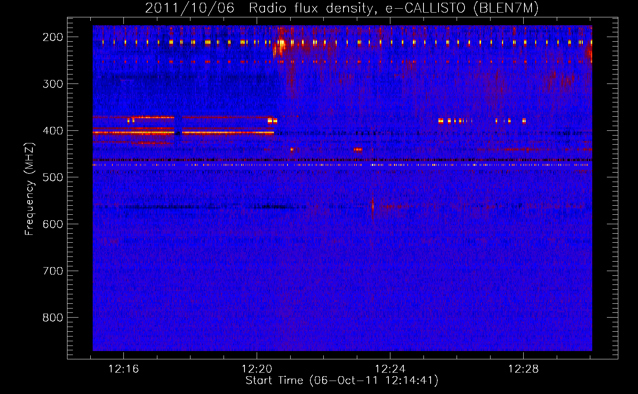Screen dimensions: 638x394
Task: Click the plot title "2011/10/06 Radio flux density, e-CALLISTO (BLEN7M)"
Action: pos(341,8)
